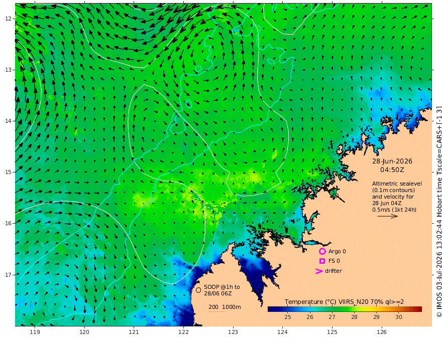Click the "and velocity for" caption line
Viewport: 442px width, 341px height.
click(393, 197)
